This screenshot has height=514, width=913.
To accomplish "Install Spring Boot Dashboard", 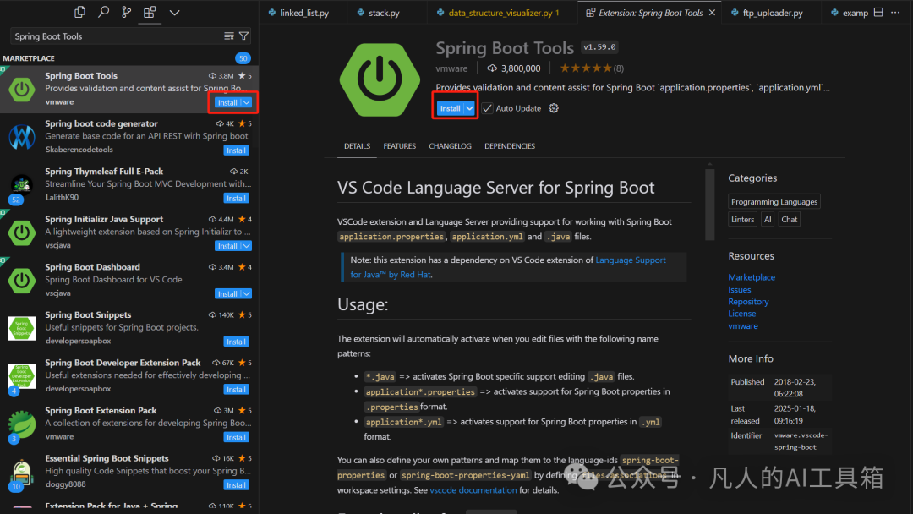I will (227, 294).
